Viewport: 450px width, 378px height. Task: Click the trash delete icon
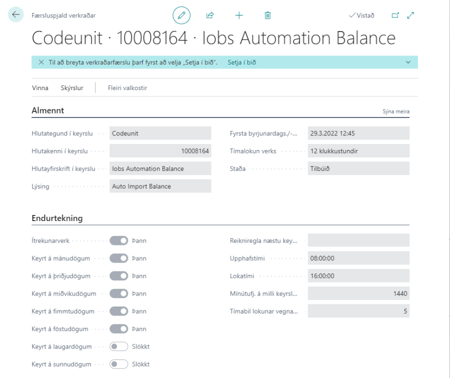pyautogui.click(x=267, y=15)
